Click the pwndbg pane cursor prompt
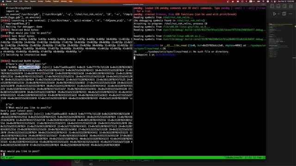Viewport: 296px width, 166px height. (x=135, y=58)
